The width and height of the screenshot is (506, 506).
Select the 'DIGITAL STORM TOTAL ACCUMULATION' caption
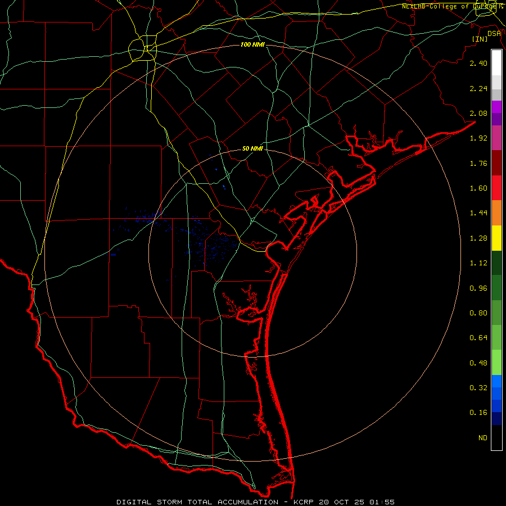pos(197,502)
